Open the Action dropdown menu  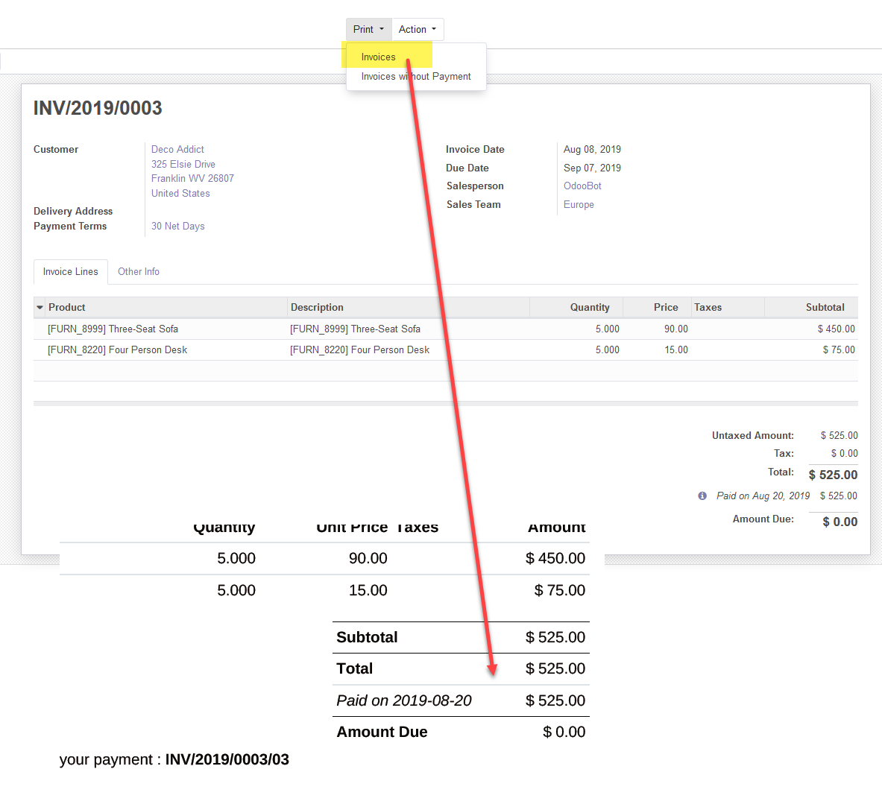click(x=418, y=30)
